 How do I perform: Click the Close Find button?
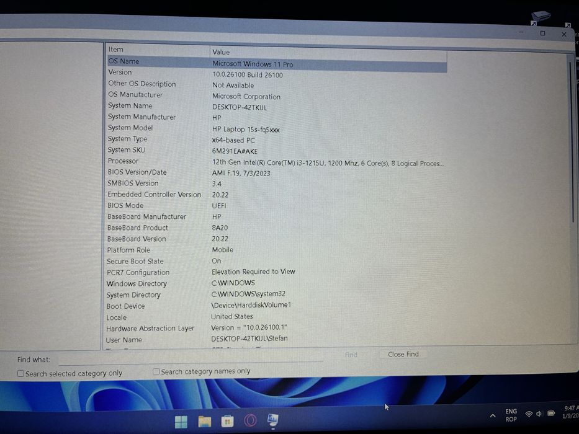tap(403, 354)
